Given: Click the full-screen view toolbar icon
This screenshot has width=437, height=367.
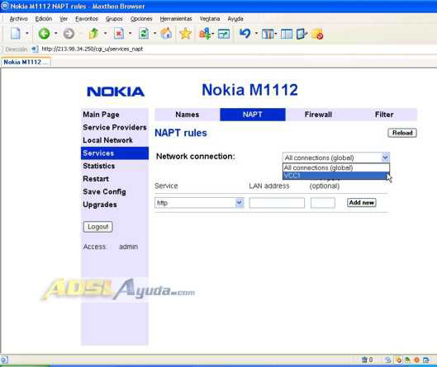Looking at the screenshot, I should click(224, 34).
